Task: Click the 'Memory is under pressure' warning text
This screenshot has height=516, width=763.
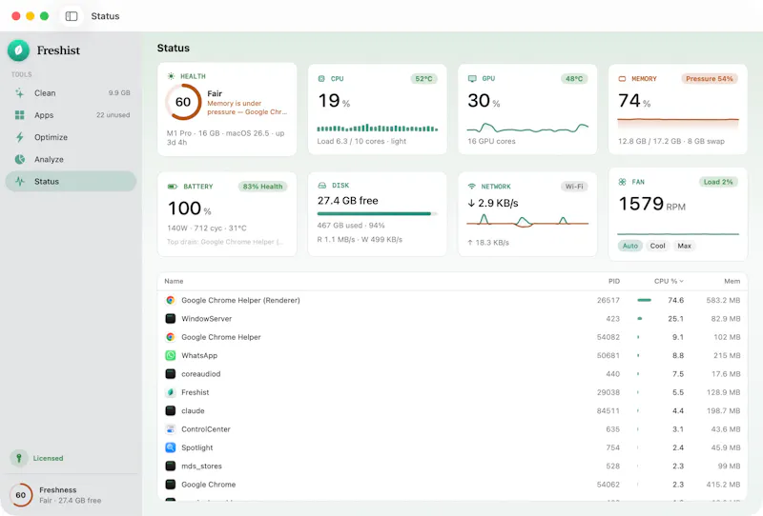Action: pos(247,108)
